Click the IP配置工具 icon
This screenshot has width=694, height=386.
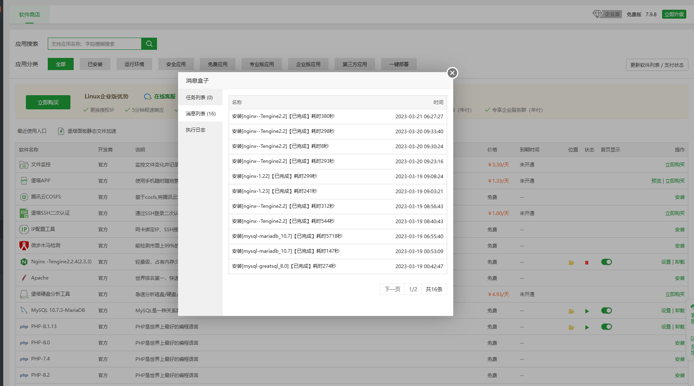click(24, 229)
